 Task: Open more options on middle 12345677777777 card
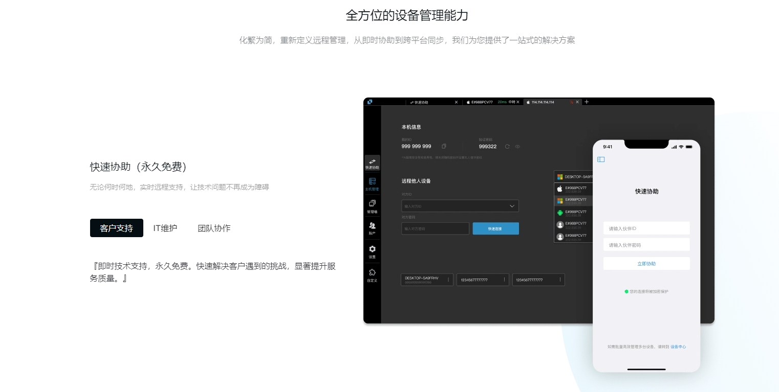pos(504,280)
